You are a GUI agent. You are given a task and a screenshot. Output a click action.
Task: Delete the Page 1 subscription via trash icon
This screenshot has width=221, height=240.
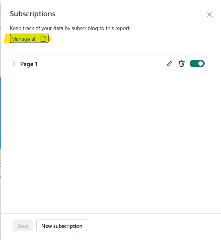click(181, 64)
